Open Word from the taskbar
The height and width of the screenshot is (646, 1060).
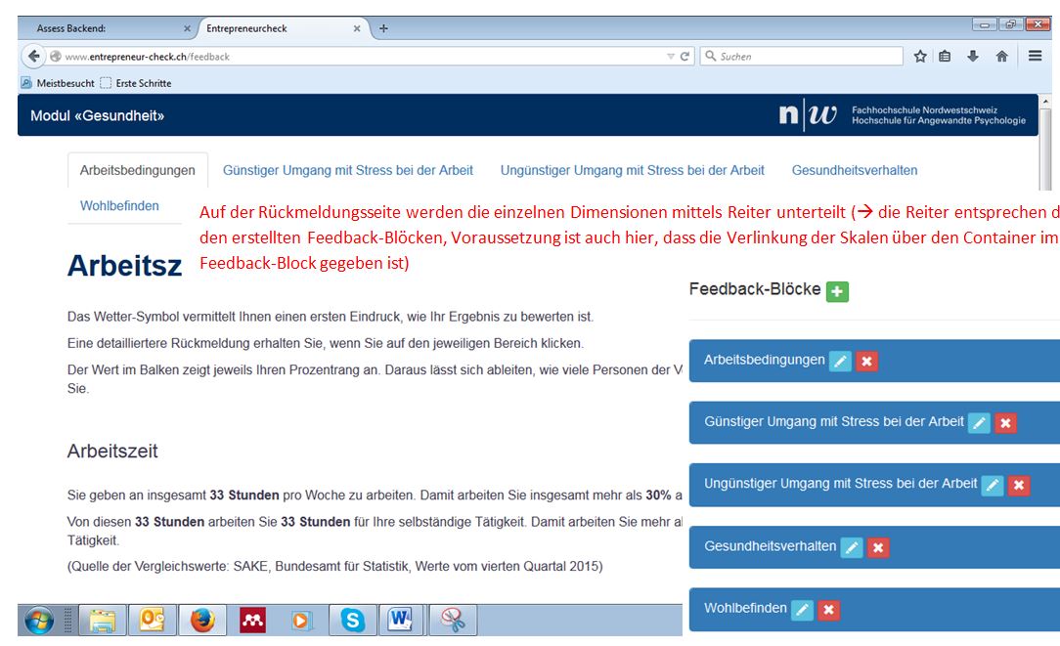click(x=401, y=621)
